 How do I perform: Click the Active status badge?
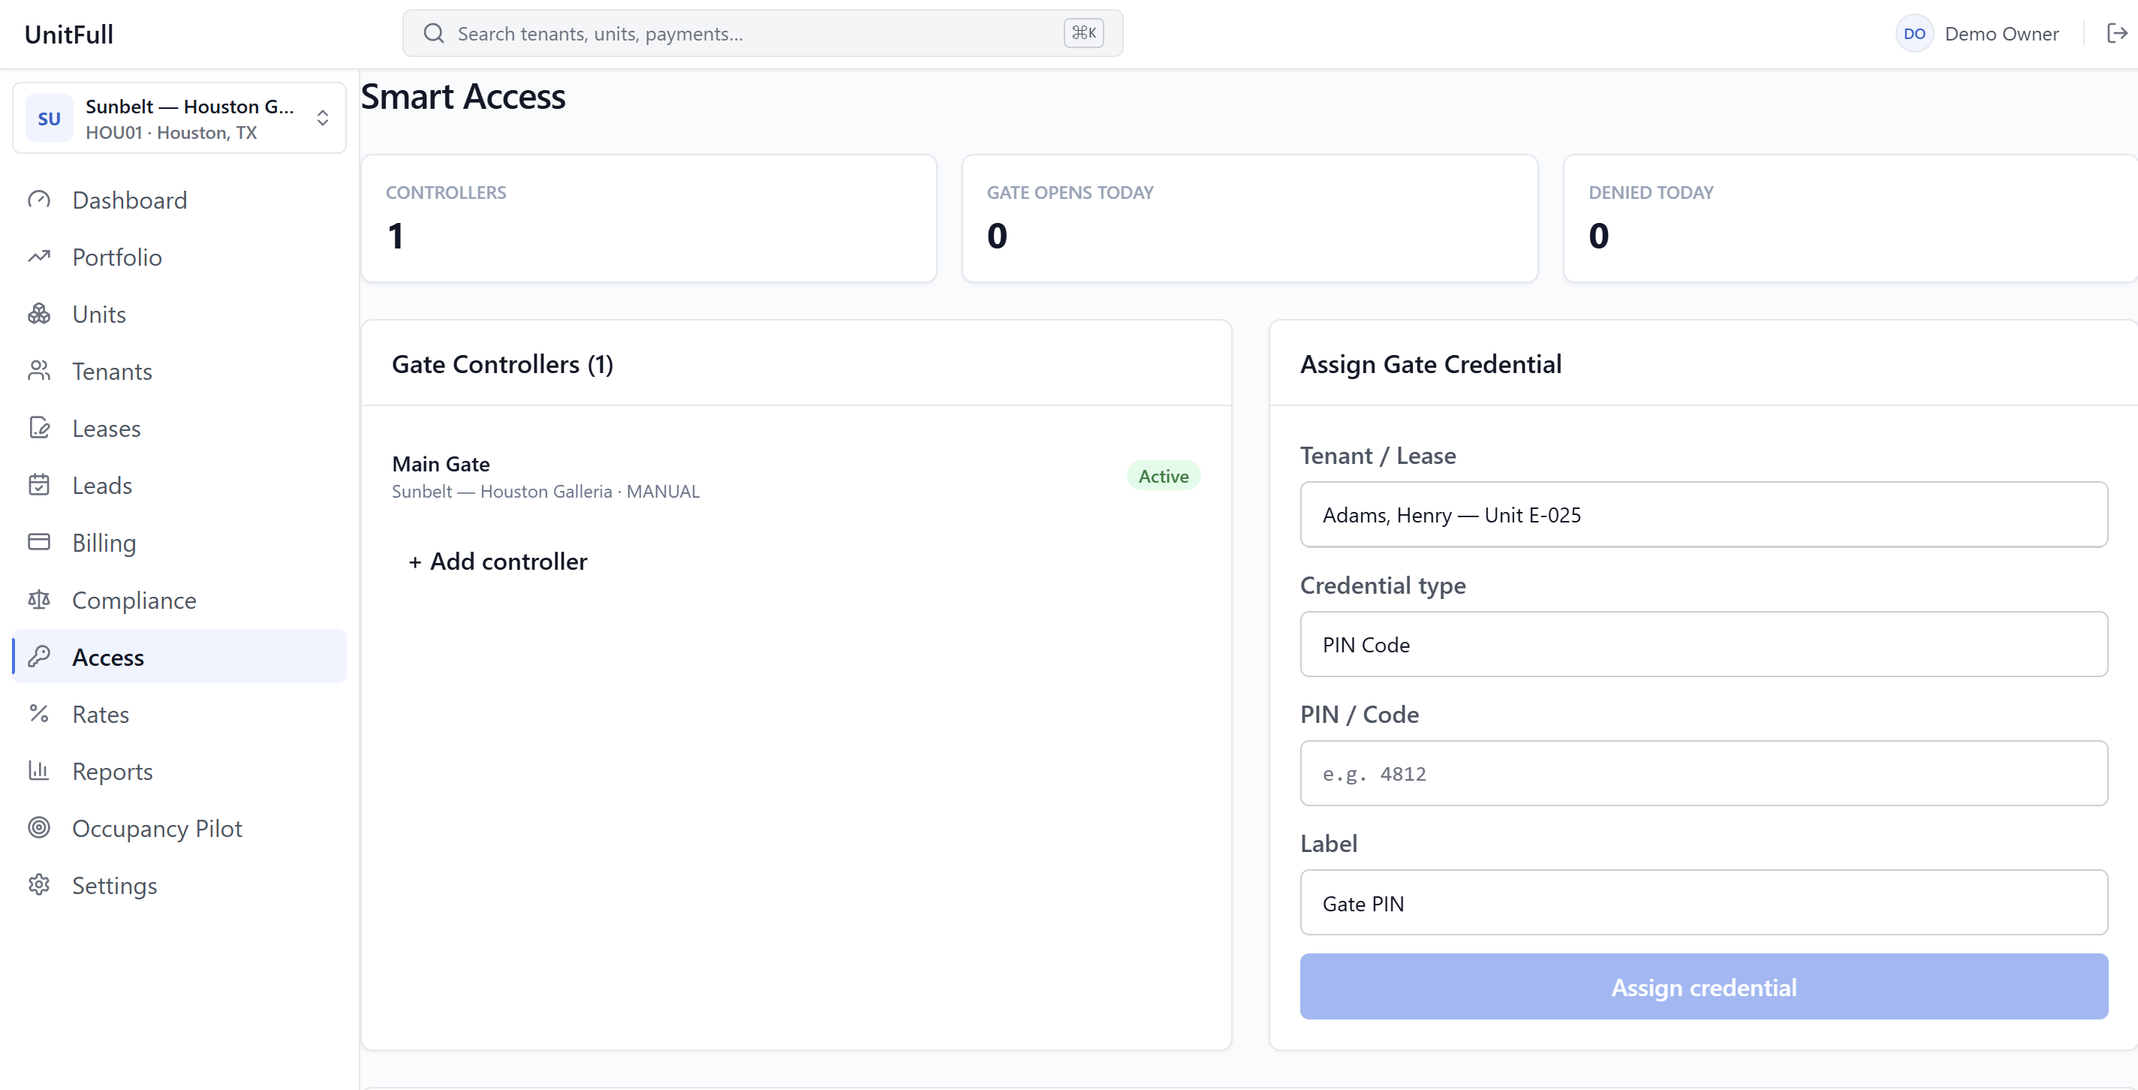pyautogui.click(x=1163, y=476)
